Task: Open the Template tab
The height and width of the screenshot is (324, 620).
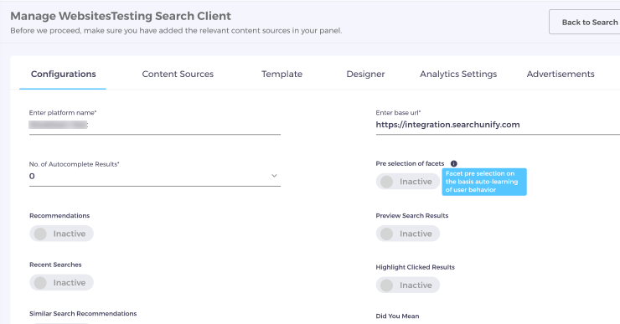Action: pos(282,74)
